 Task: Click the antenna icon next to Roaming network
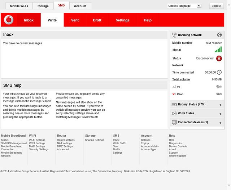[174, 35]
